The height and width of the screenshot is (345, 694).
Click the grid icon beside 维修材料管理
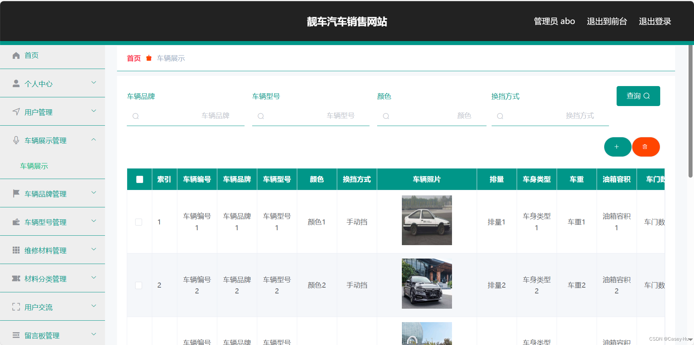coord(16,250)
